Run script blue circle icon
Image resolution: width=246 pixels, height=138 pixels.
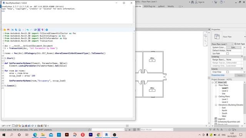pos(47,30)
